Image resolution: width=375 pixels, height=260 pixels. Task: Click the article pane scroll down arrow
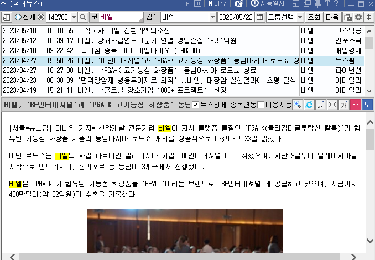pyautogui.click(x=369, y=241)
